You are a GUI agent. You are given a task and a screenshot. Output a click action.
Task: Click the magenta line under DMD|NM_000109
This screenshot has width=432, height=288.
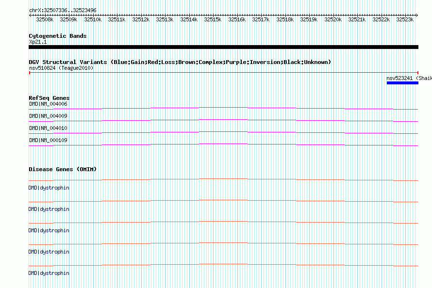[223, 144]
